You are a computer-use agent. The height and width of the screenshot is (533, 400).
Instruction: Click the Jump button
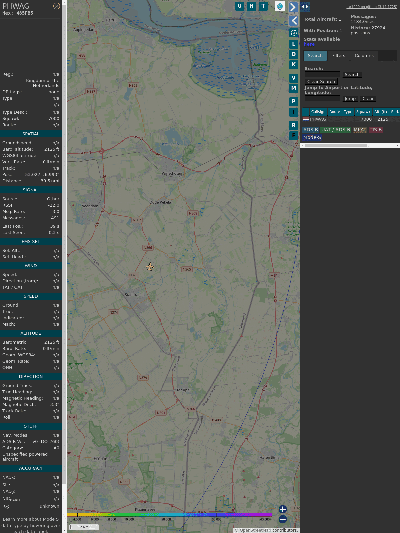click(x=350, y=99)
